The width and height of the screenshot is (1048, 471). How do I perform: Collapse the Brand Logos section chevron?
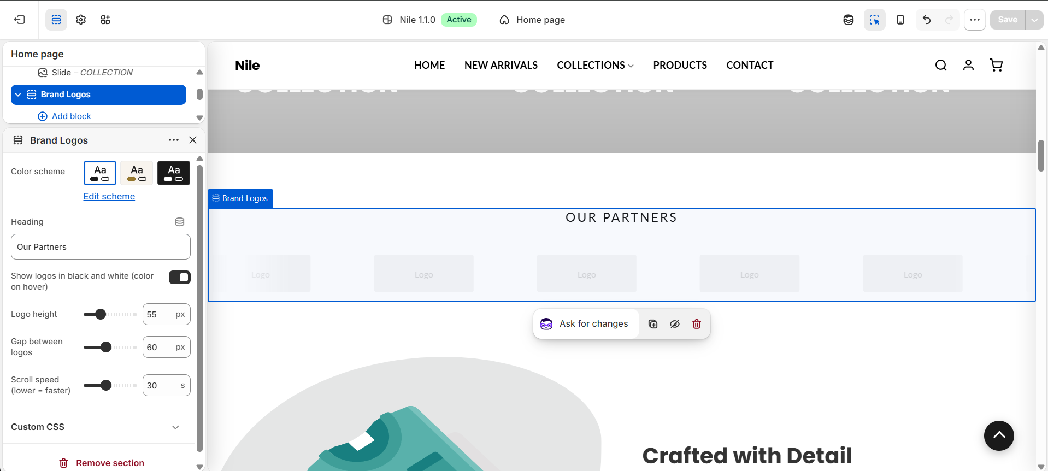pos(18,95)
